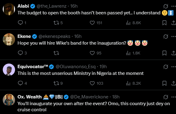The image size is (176, 114).
Task: Open Ox. Wealth's lion profile picture
Action: [9, 100]
